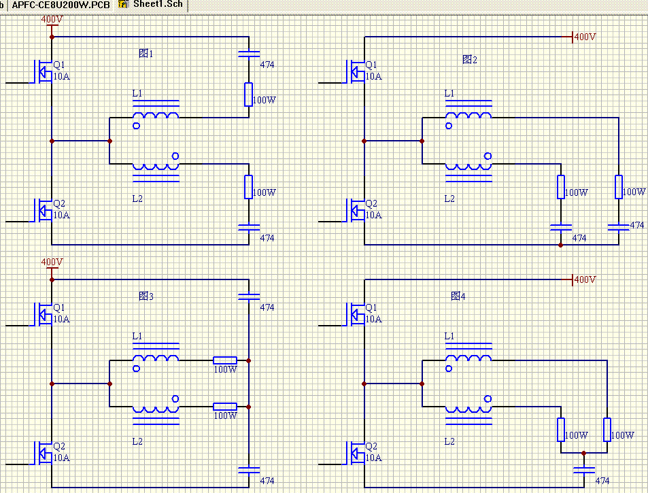
Task: Select horizontal 100W resistor after L2 in 图3
Action: tap(225, 407)
